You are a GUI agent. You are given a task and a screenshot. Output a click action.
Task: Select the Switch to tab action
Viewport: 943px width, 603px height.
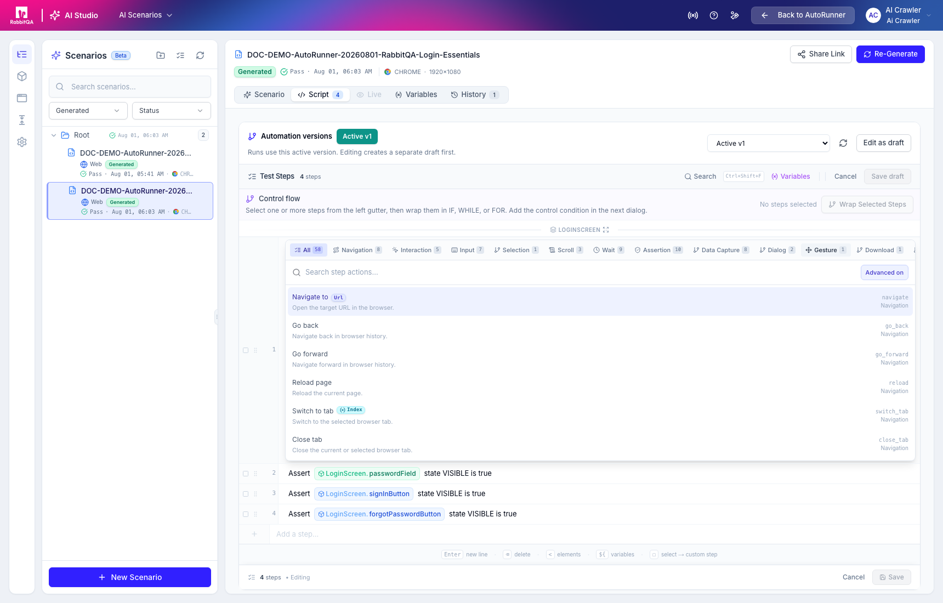click(x=600, y=416)
